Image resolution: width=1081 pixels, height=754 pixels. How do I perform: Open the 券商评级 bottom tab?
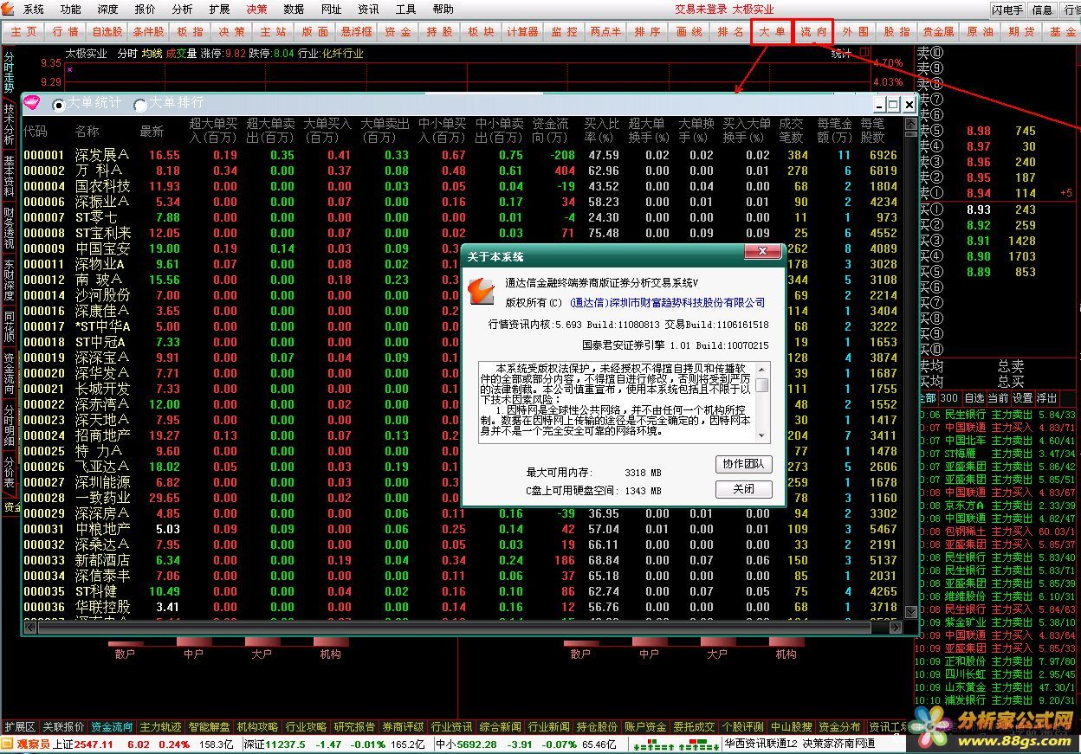pyautogui.click(x=404, y=727)
